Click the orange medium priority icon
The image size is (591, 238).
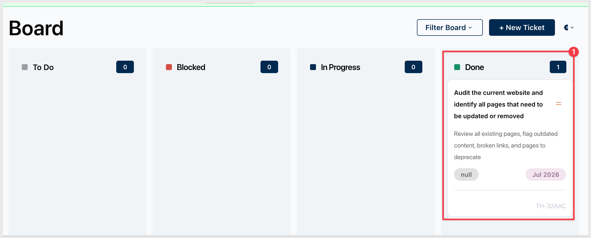(x=559, y=104)
